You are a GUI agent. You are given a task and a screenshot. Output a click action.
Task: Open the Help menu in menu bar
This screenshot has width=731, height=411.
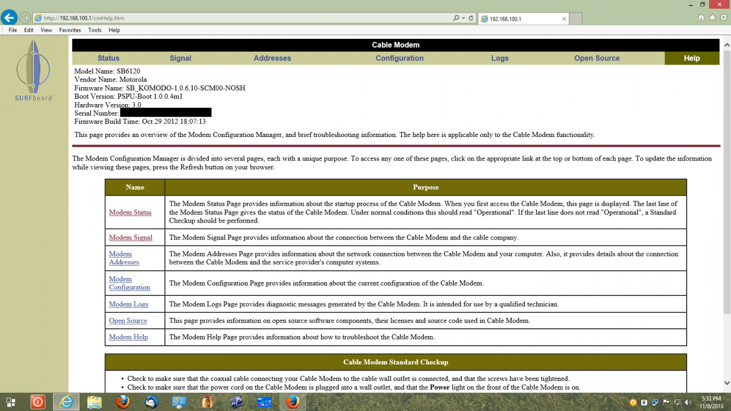pos(114,30)
